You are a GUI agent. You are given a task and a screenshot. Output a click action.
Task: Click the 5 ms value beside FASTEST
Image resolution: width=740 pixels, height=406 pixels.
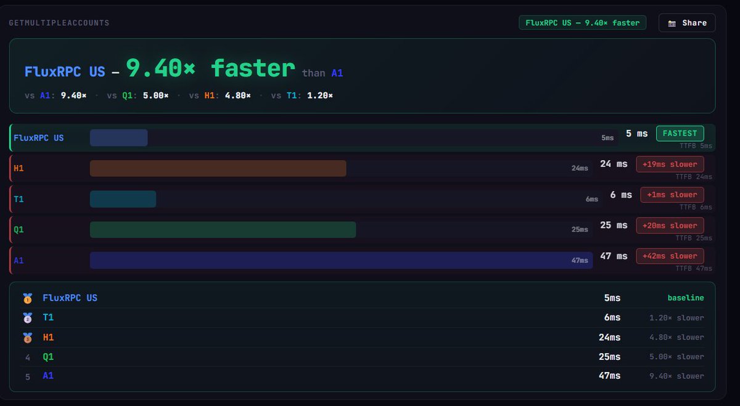pos(637,133)
